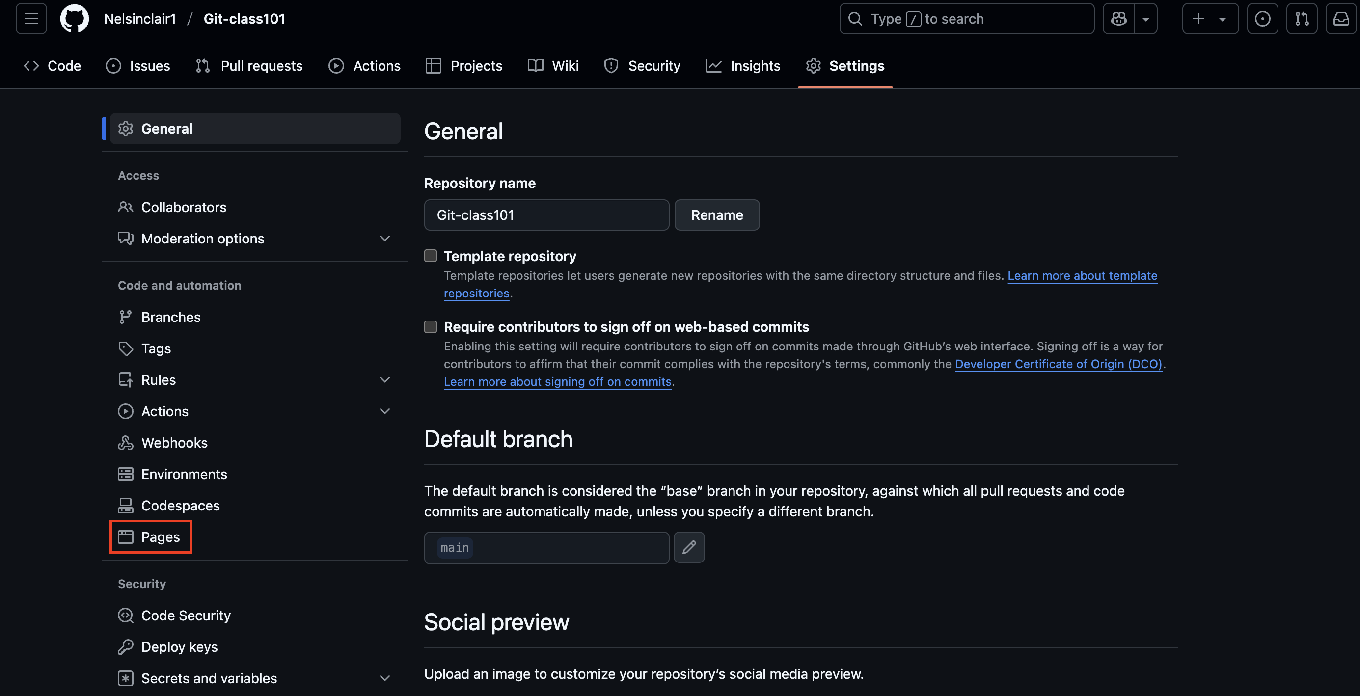The width and height of the screenshot is (1360, 696).
Task: Expand Secrets and variables chevron
Action: pos(385,678)
